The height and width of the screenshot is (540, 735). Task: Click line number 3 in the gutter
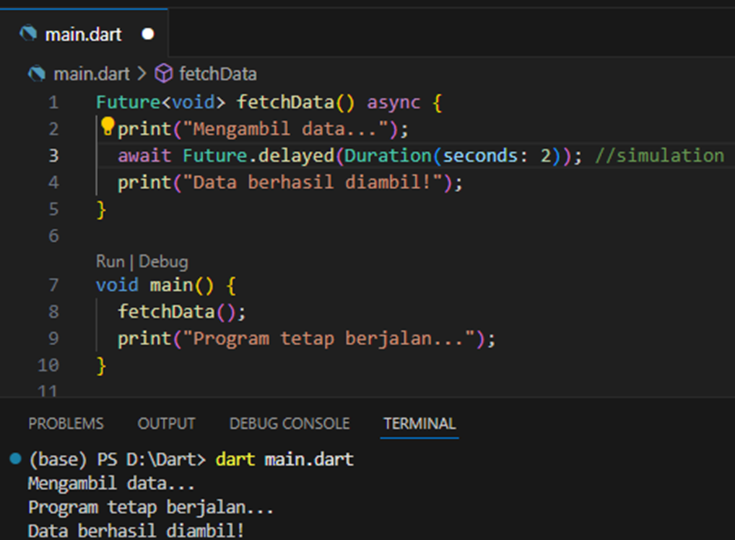pos(53,155)
